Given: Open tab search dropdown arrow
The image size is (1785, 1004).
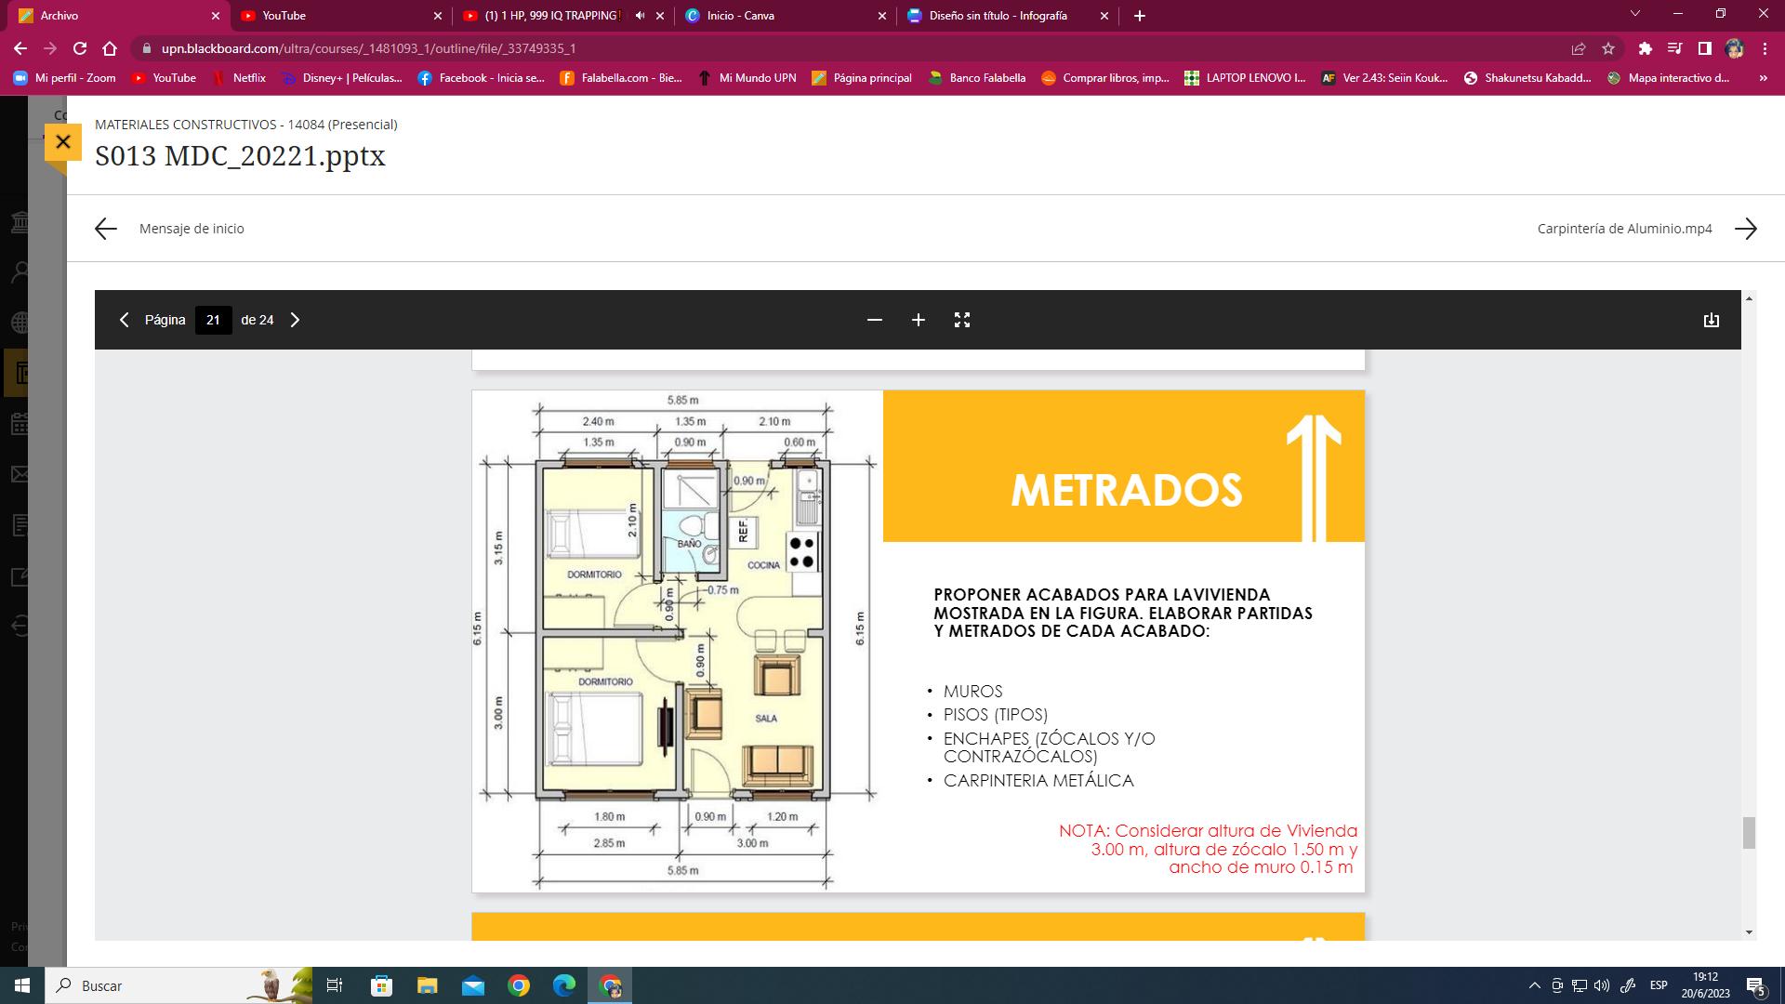Looking at the screenshot, I should [1635, 14].
